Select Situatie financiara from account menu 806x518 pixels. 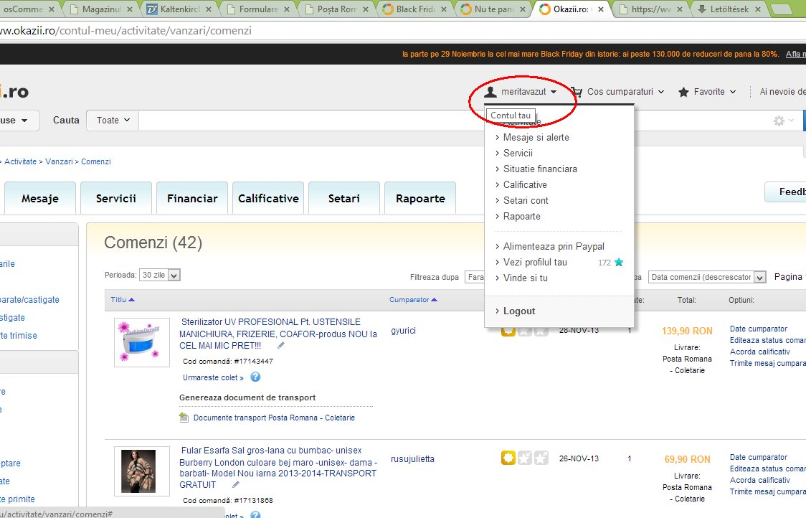(x=539, y=169)
